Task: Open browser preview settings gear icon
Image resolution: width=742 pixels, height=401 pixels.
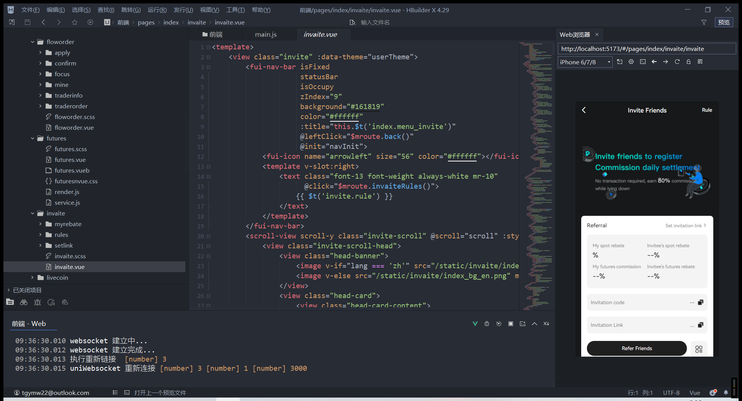Action: tap(631, 62)
